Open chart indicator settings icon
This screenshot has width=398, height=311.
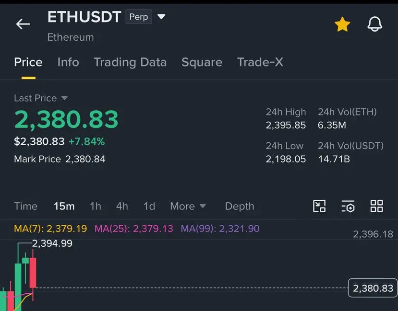[x=348, y=206]
